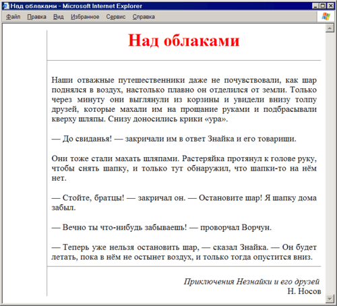Click the Windows flag logo icon
Viewport: 337px width, 306px height.
pos(326,17)
